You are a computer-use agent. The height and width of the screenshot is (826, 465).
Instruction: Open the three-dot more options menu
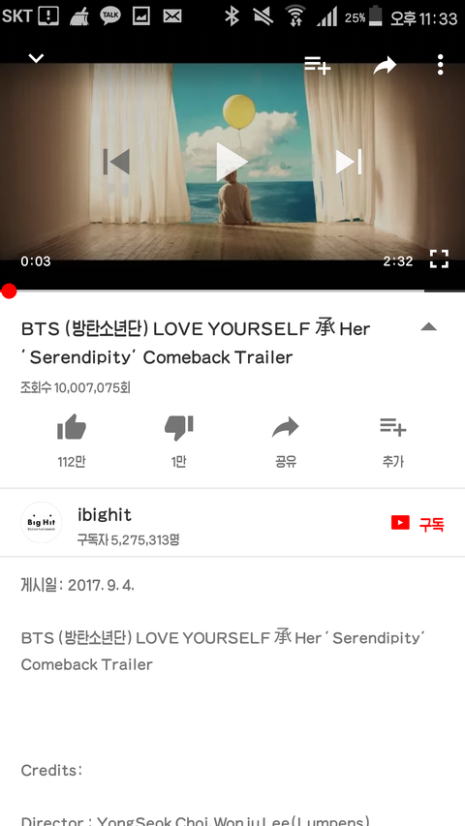tap(440, 65)
